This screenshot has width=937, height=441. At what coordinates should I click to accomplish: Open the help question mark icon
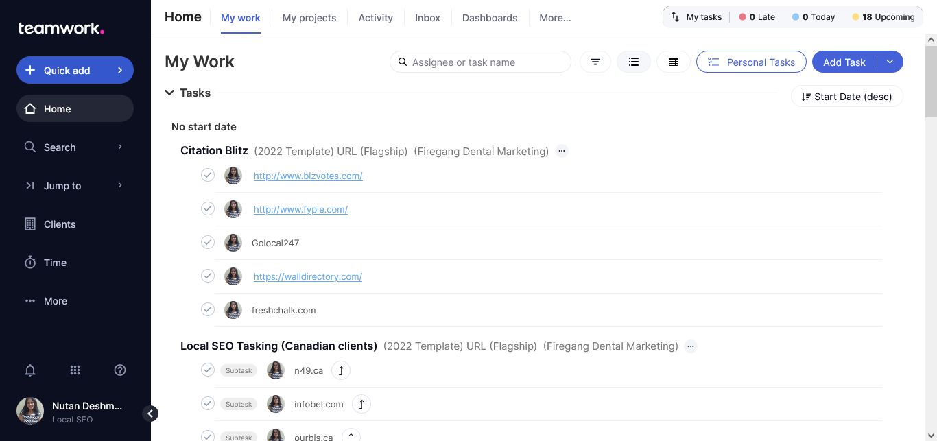(120, 370)
